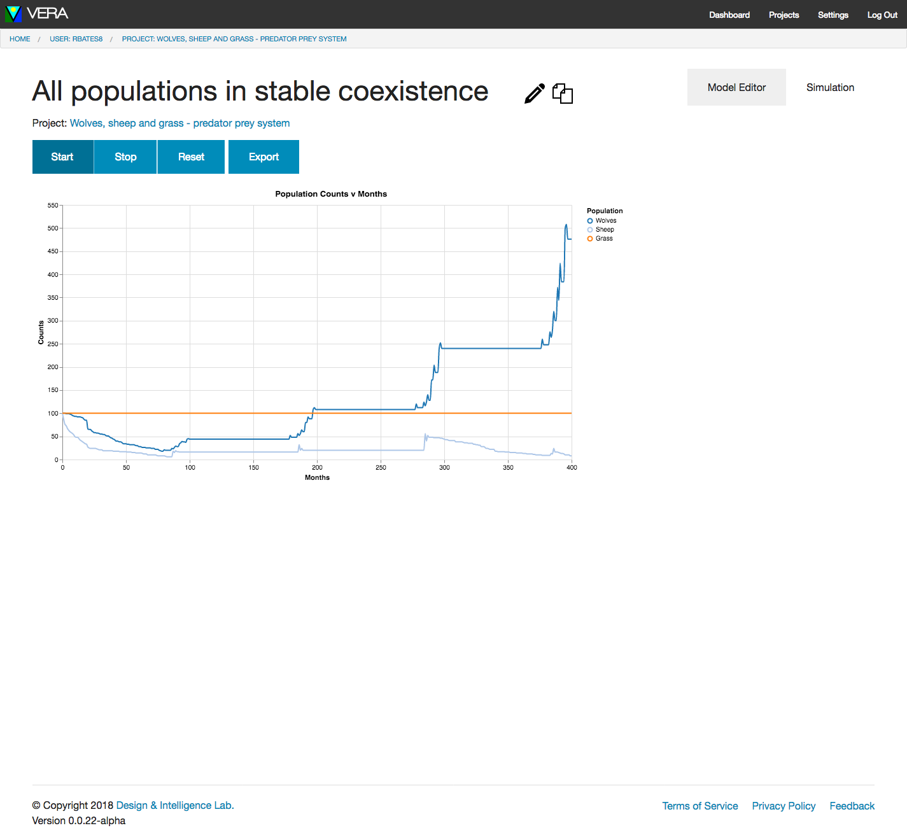
Task: Toggle the Sheep legend marker
Action: coord(590,230)
